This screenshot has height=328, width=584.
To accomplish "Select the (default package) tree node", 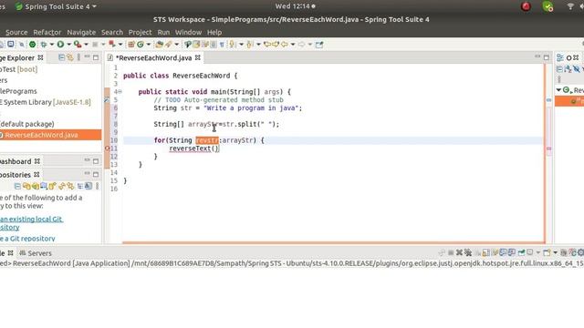I will 27,124.
